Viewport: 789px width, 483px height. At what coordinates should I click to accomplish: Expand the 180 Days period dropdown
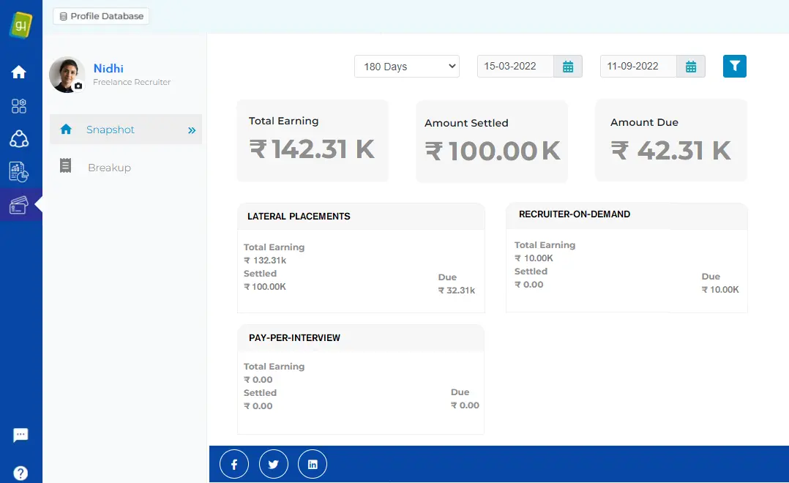tap(406, 67)
